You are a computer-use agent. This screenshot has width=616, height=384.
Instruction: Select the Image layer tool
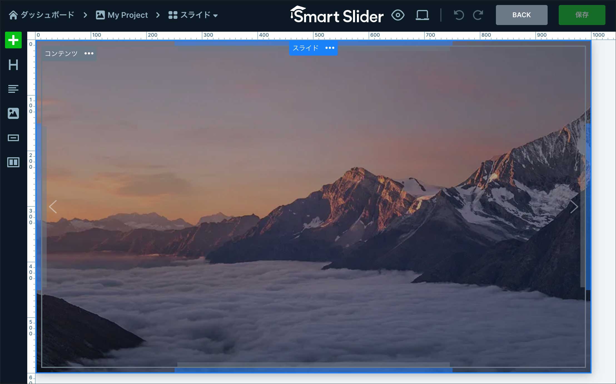tap(13, 113)
